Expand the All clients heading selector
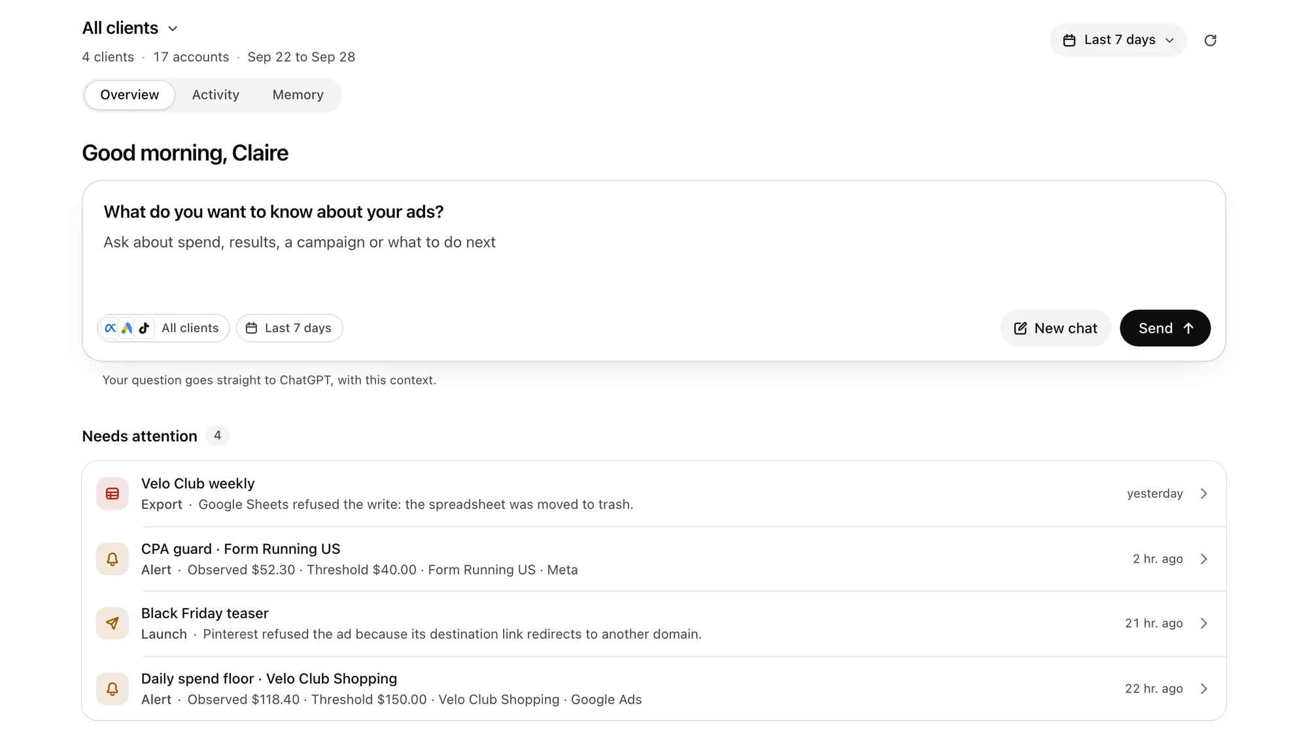Image resolution: width=1308 pixels, height=746 pixels. pyautogui.click(x=130, y=28)
